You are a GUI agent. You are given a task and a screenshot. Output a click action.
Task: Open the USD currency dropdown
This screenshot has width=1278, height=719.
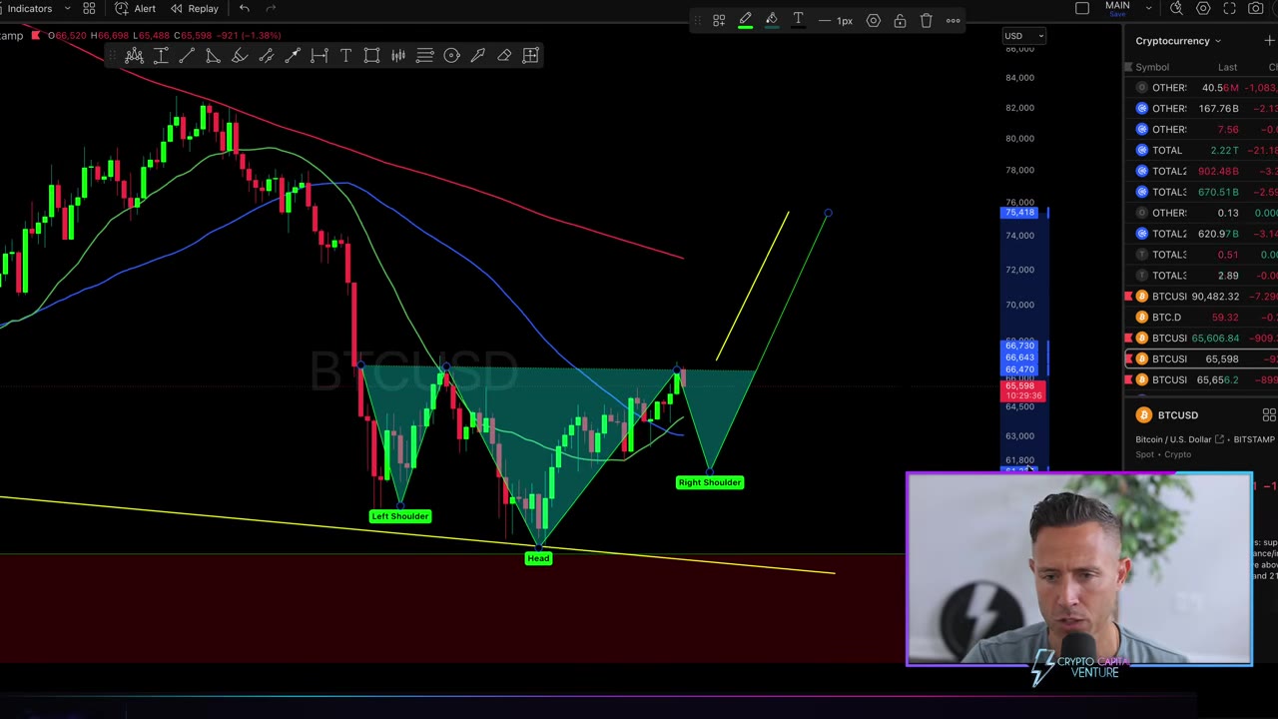1023,36
